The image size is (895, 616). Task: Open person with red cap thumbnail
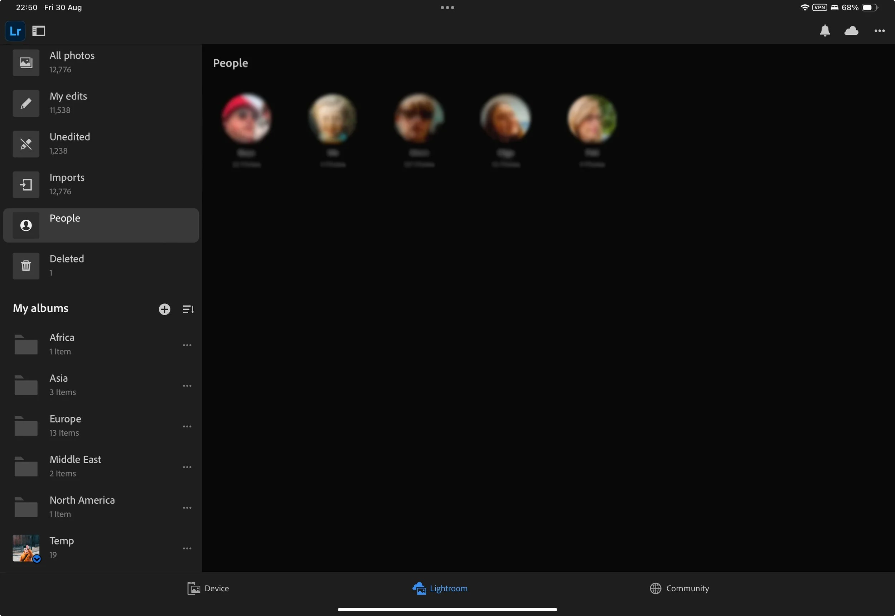(x=246, y=118)
